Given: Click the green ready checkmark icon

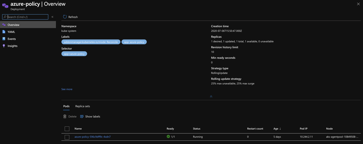Looking at the screenshot, I should (x=168, y=137).
